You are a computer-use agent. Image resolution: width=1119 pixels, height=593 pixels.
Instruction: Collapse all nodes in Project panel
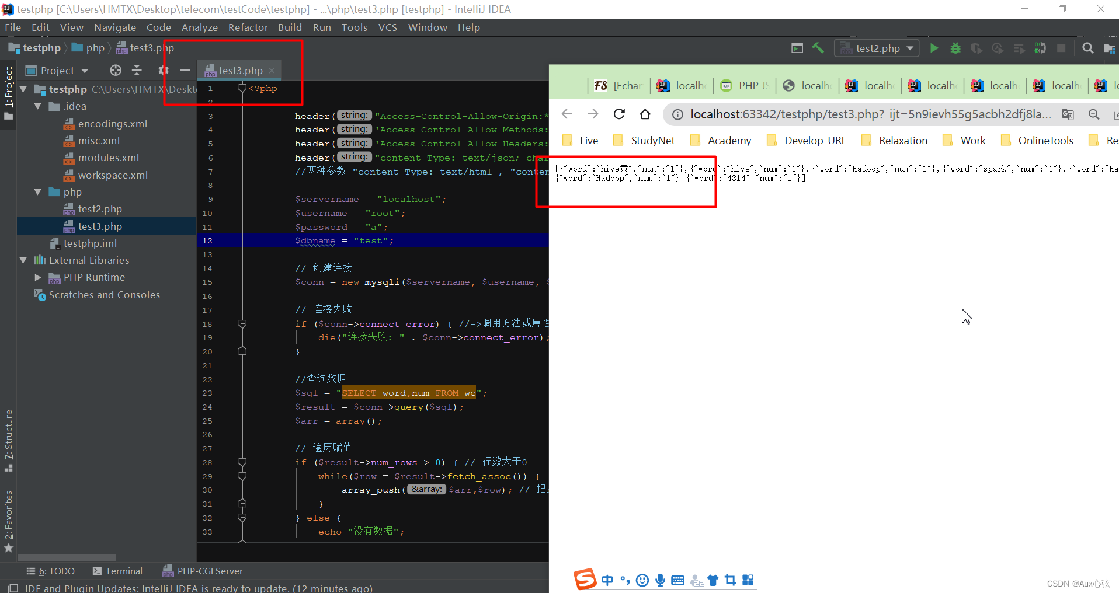coord(136,70)
